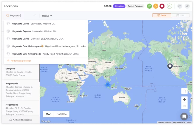Open Keyboard shortcuts link on map
This screenshot has width=194, height=125.
pos(164,122)
